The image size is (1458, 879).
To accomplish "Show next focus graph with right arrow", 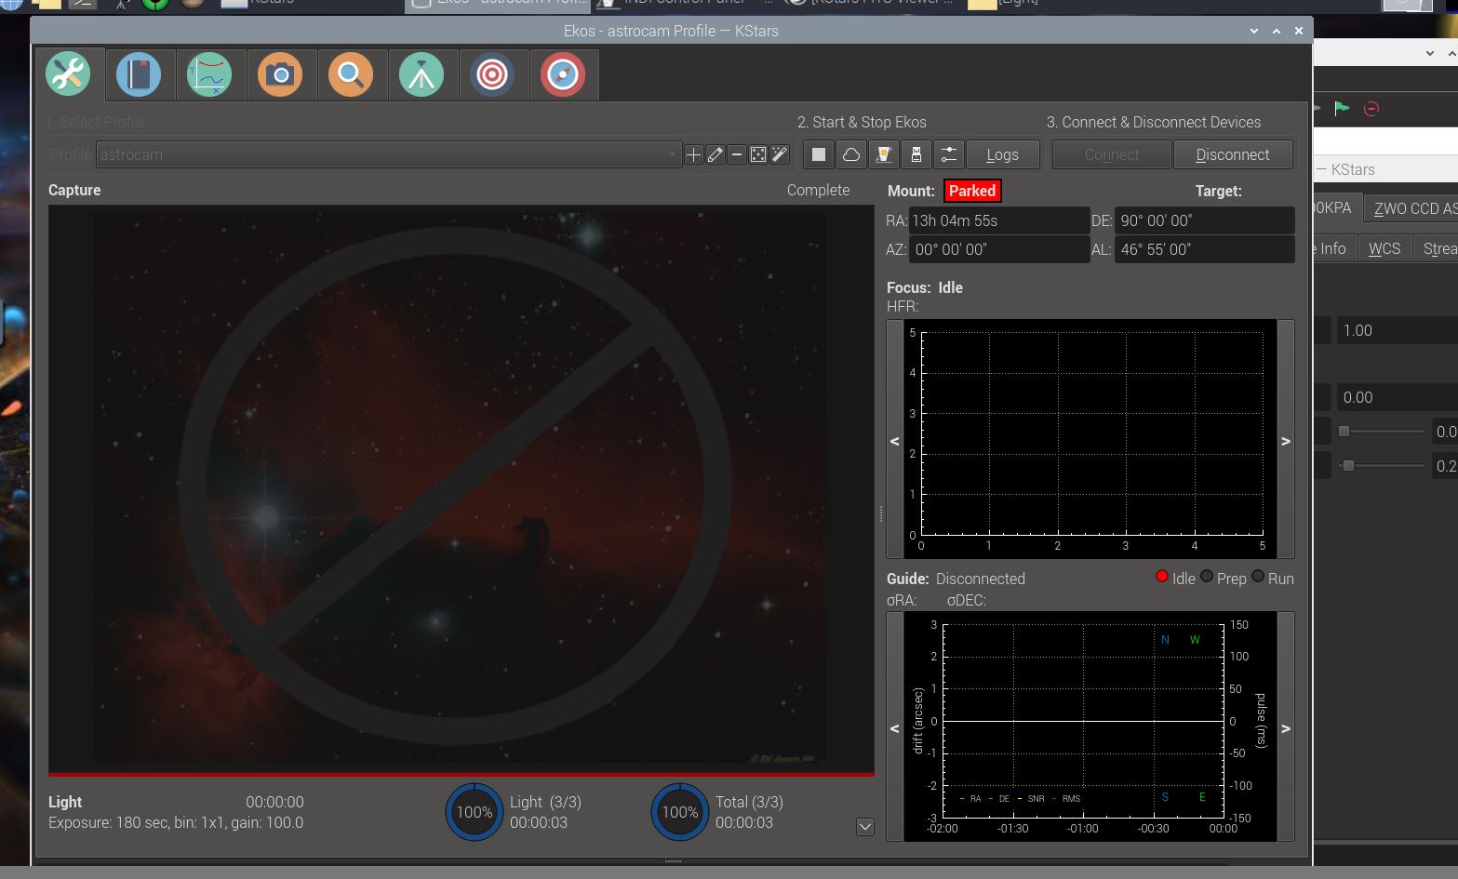I will point(1286,440).
